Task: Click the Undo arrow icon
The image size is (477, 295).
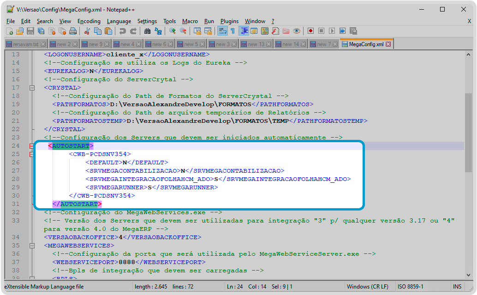Action: click(122, 31)
